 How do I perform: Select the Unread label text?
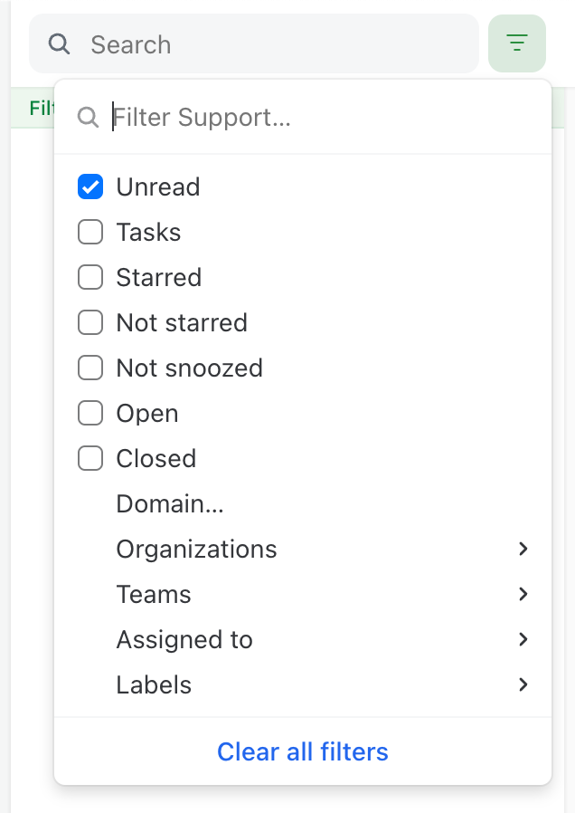[x=157, y=187]
